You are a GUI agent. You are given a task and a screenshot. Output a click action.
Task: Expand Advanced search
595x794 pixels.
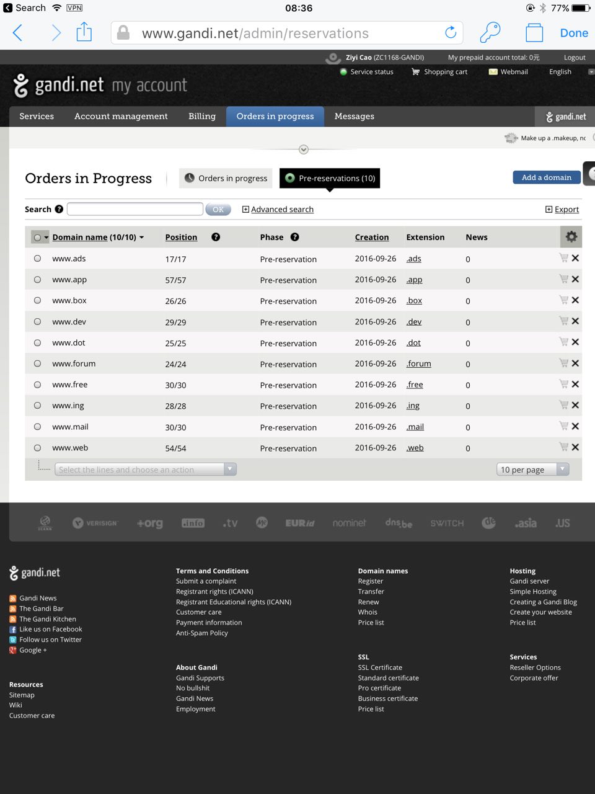(278, 210)
